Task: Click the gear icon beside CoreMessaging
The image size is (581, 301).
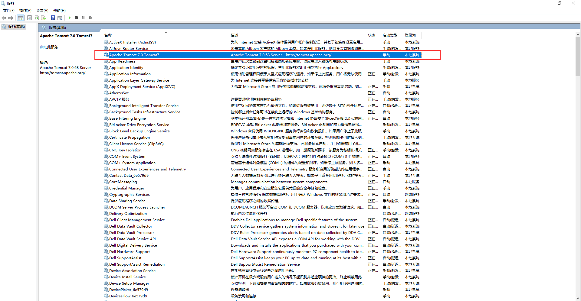Action: pyautogui.click(x=106, y=182)
